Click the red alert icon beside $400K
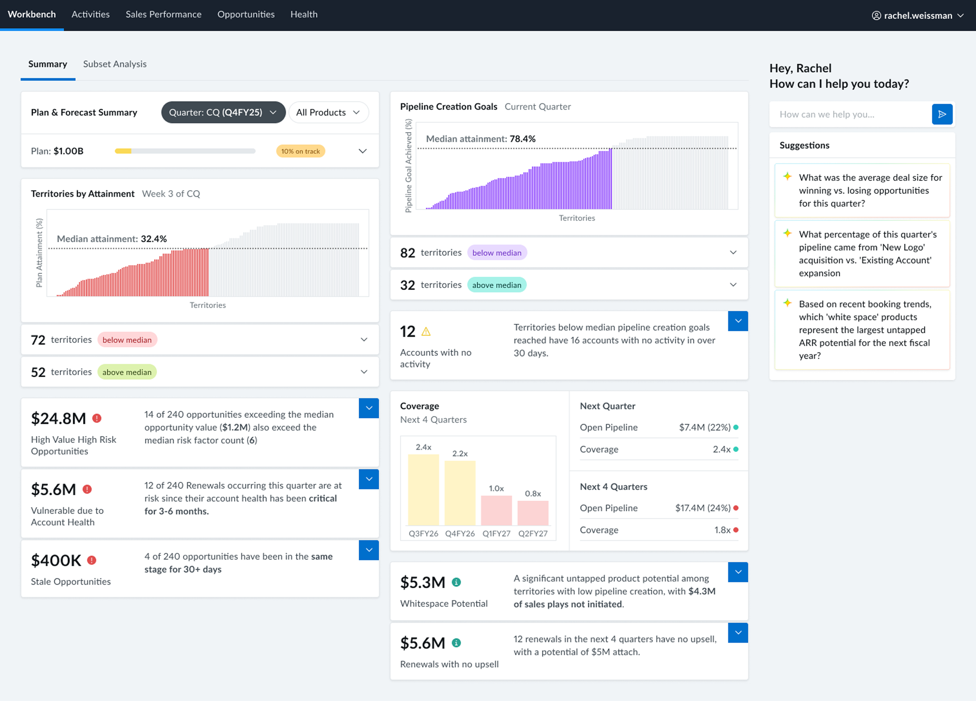The height and width of the screenshot is (701, 976). pyautogui.click(x=92, y=560)
